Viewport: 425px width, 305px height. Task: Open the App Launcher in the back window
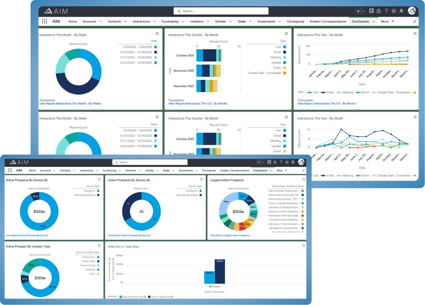[x=45, y=21]
